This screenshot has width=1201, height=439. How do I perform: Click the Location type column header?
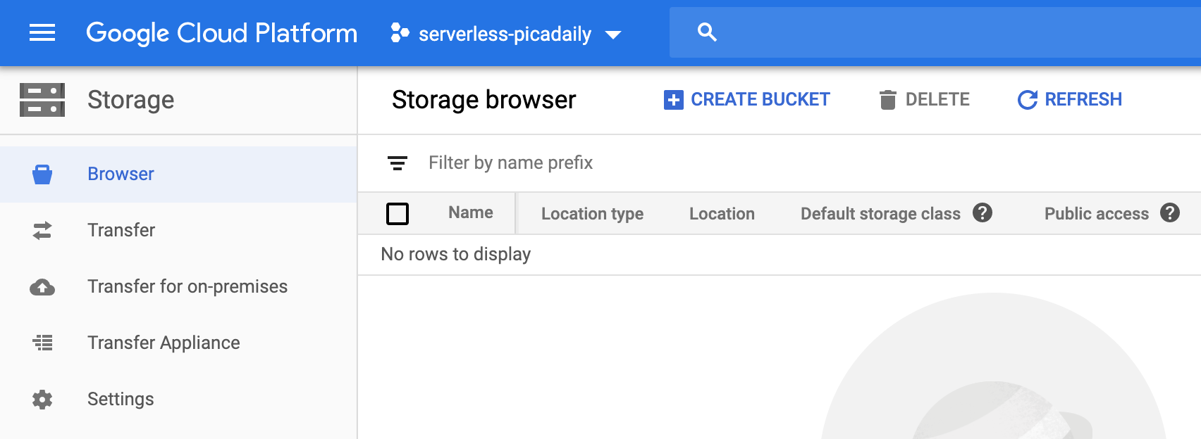tap(592, 214)
